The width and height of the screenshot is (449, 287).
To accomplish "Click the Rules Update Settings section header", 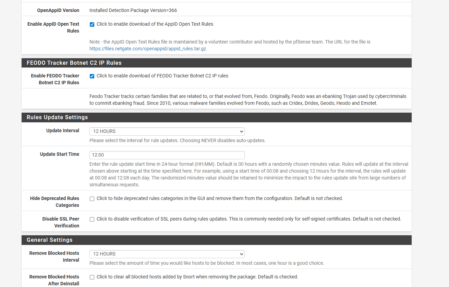I will [x=57, y=117].
